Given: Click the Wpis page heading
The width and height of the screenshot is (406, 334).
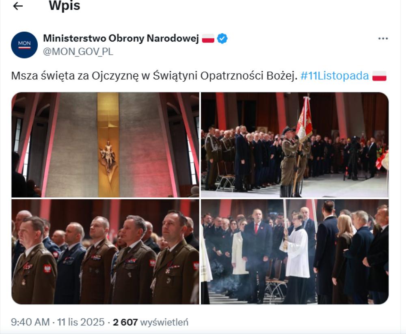Looking at the screenshot, I should [x=65, y=5].
